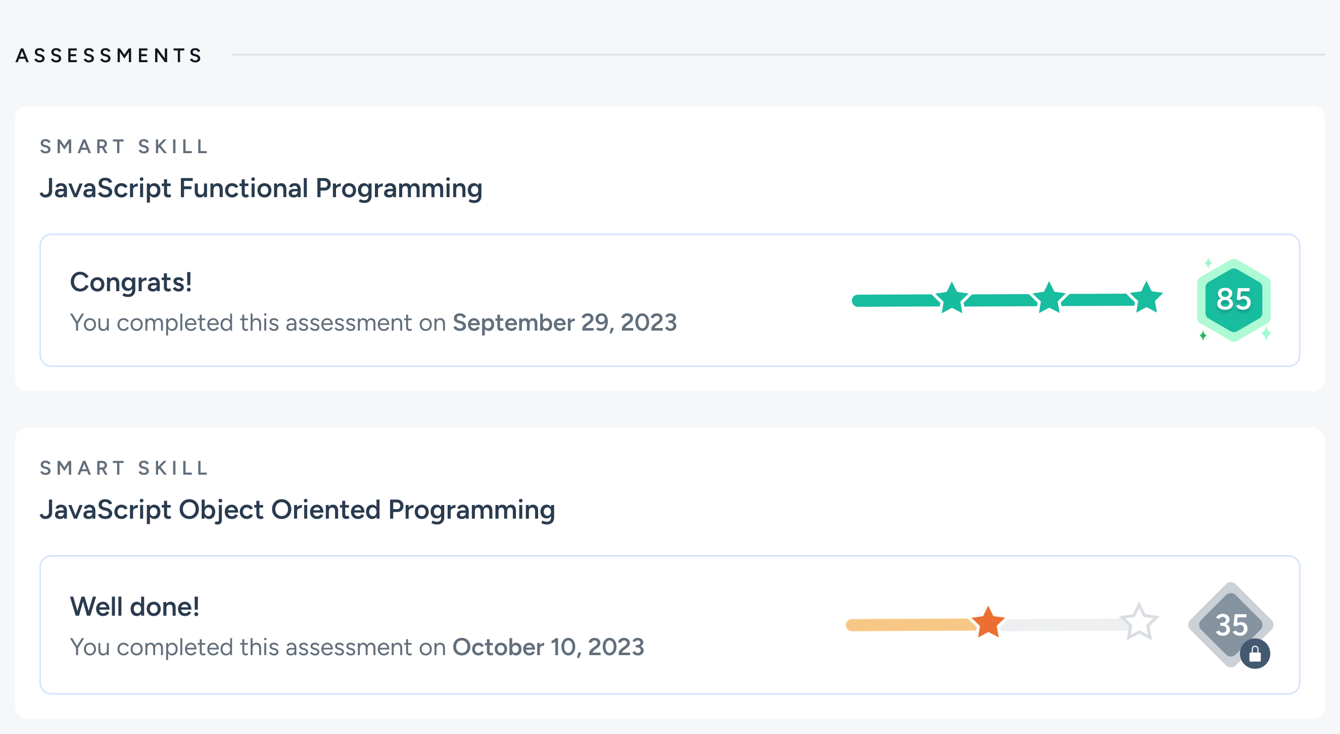Image resolution: width=1340 pixels, height=734 pixels.
Task: Click the third green star on progress bar
Action: coord(1146,297)
